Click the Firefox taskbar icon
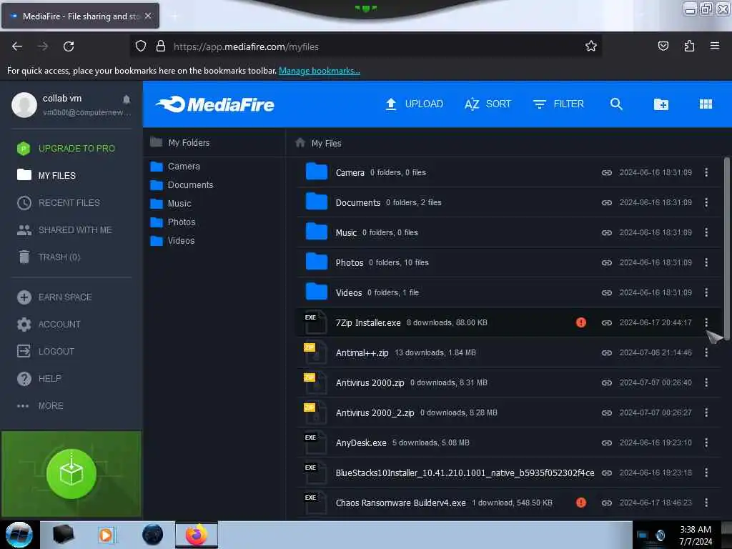Screen dimensions: 732x549 pos(197,535)
